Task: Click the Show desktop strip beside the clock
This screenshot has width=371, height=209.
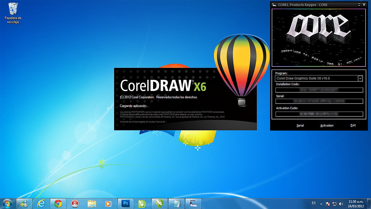Action: (x=369, y=203)
